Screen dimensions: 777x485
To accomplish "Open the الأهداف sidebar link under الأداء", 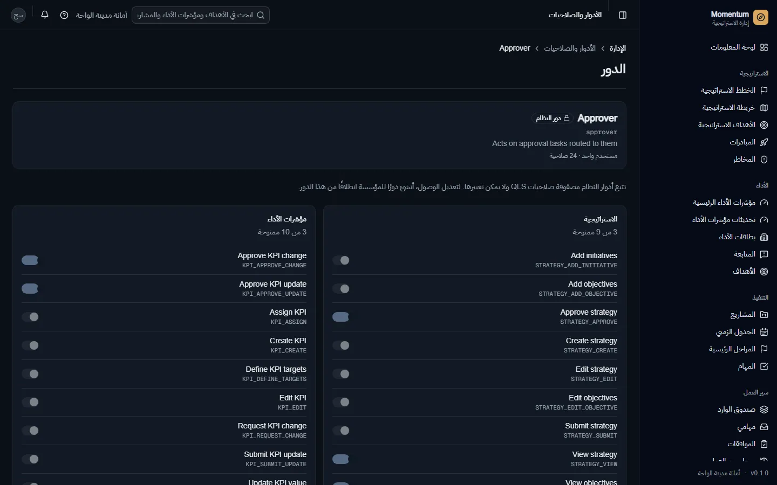I will (750, 272).
